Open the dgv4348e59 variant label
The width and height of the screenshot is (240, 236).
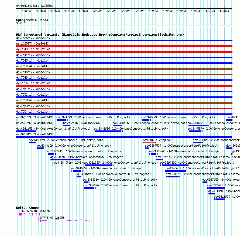point(224,191)
